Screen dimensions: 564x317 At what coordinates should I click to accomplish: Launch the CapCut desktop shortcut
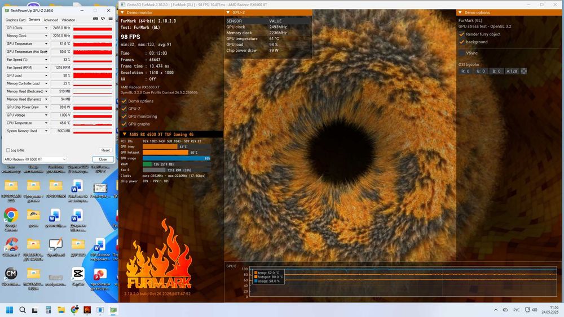(78, 276)
